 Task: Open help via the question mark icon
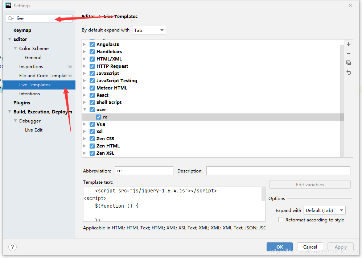click(x=12, y=247)
